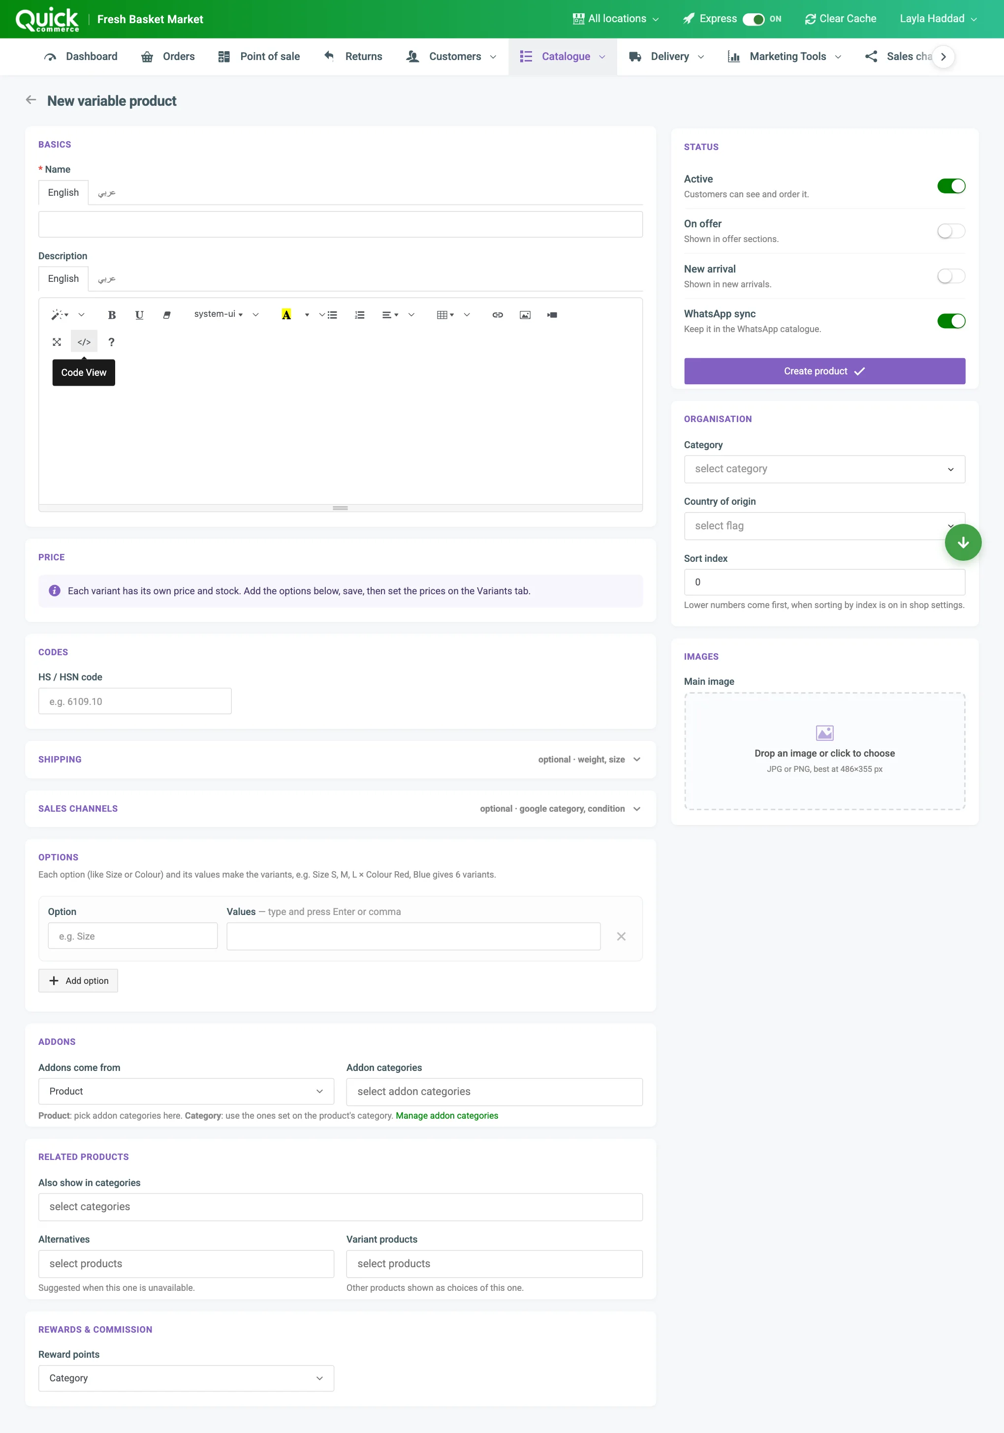Open the insert table tool
1004x1433 pixels.
445,314
